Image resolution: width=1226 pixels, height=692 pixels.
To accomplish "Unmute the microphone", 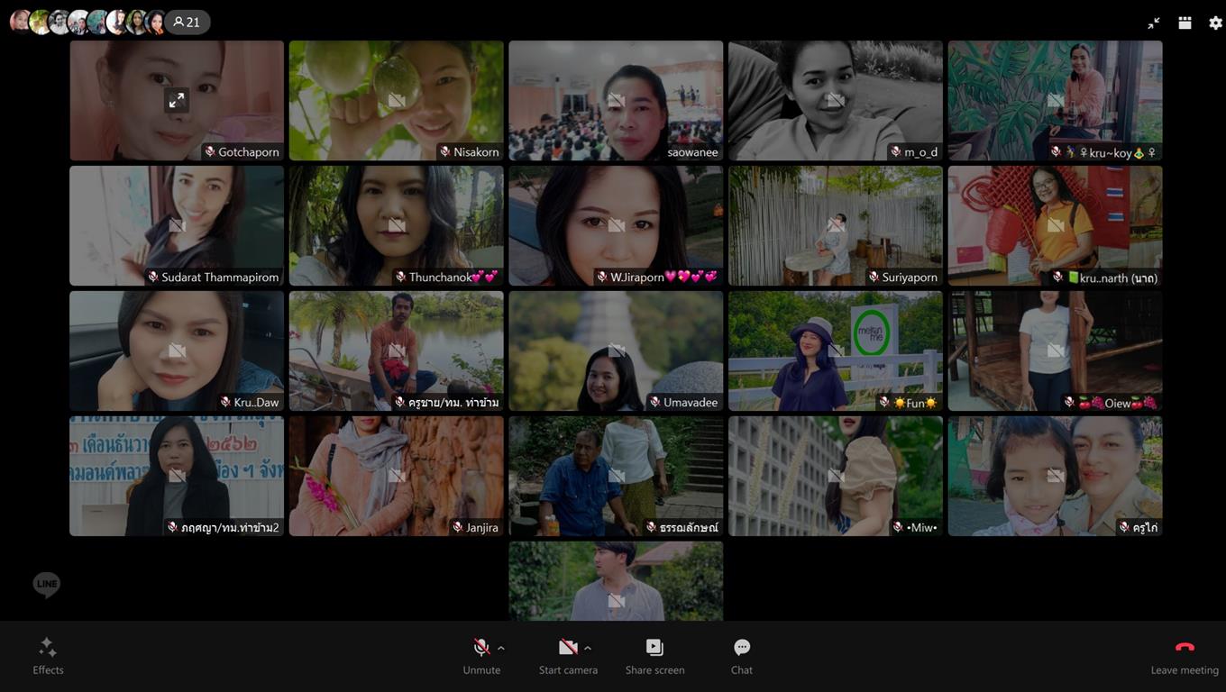I will tap(481, 648).
